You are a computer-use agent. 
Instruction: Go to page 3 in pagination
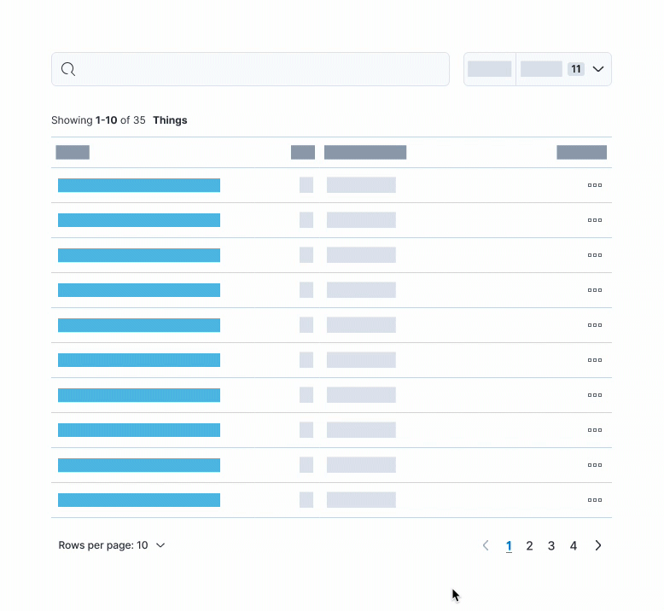(x=551, y=545)
